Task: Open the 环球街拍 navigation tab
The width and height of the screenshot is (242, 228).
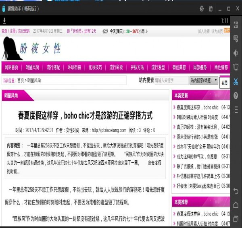Action: (x=74, y=67)
